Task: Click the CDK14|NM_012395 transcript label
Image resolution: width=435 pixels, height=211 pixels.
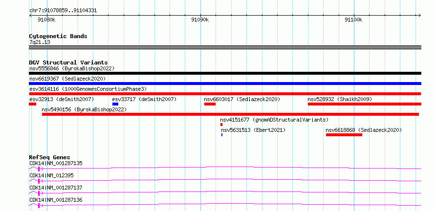Action: coord(51,175)
